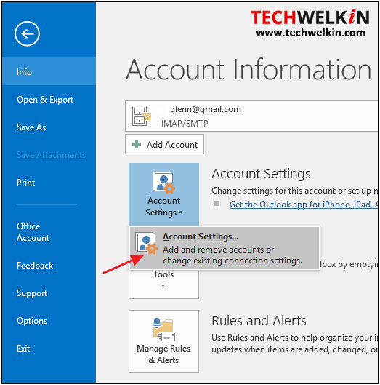380x385 pixels.
Task: Click the Manage Rules & Alerts bell-folder icon
Action: click(x=163, y=330)
